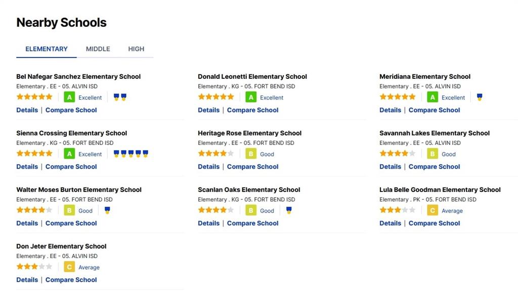
Task: Open Details for Meridiana Elementary School
Action: (390, 110)
